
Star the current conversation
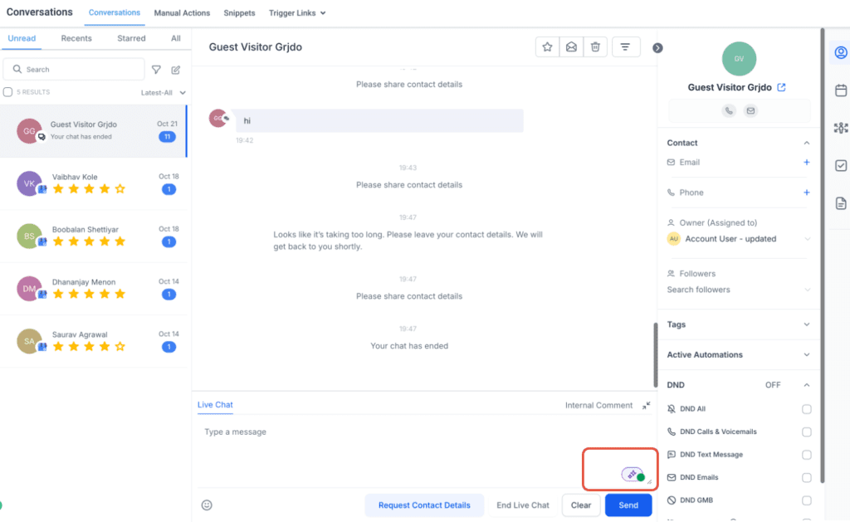point(547,47)
